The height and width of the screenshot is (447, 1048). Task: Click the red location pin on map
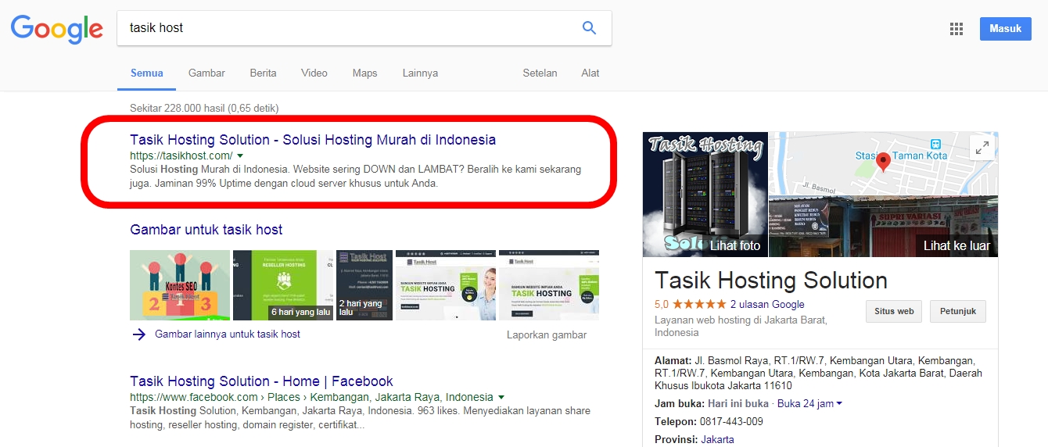(x=884, y=162)
